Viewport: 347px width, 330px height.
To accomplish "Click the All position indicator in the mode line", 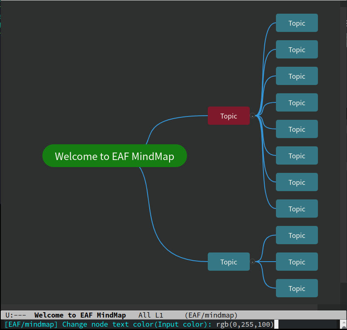I will 145,315.
